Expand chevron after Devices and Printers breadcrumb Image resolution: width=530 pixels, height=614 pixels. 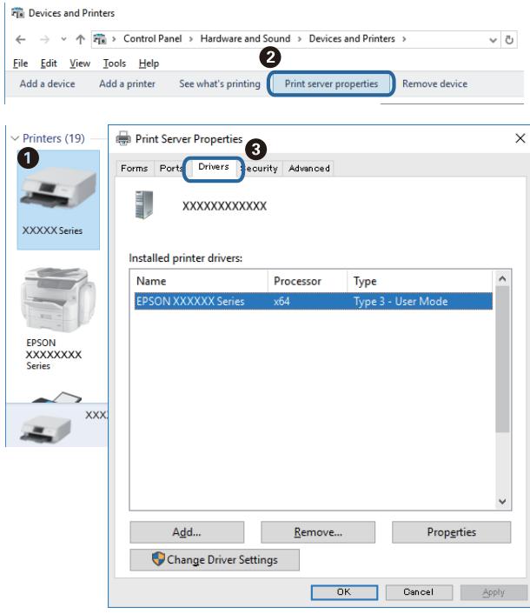coord(404,39)
